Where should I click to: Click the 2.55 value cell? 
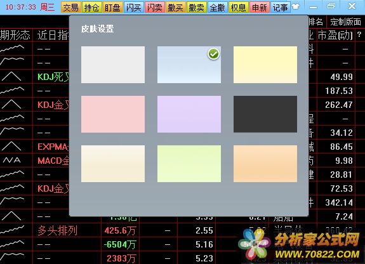point(204,231)
